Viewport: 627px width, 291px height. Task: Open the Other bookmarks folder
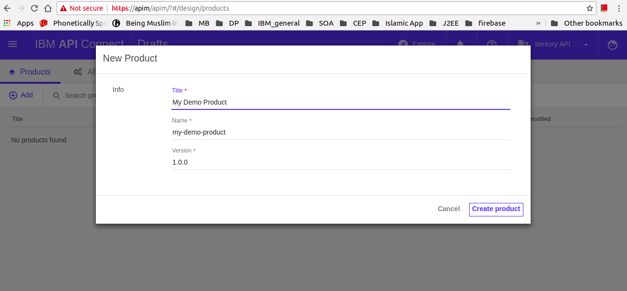point(586,23)
